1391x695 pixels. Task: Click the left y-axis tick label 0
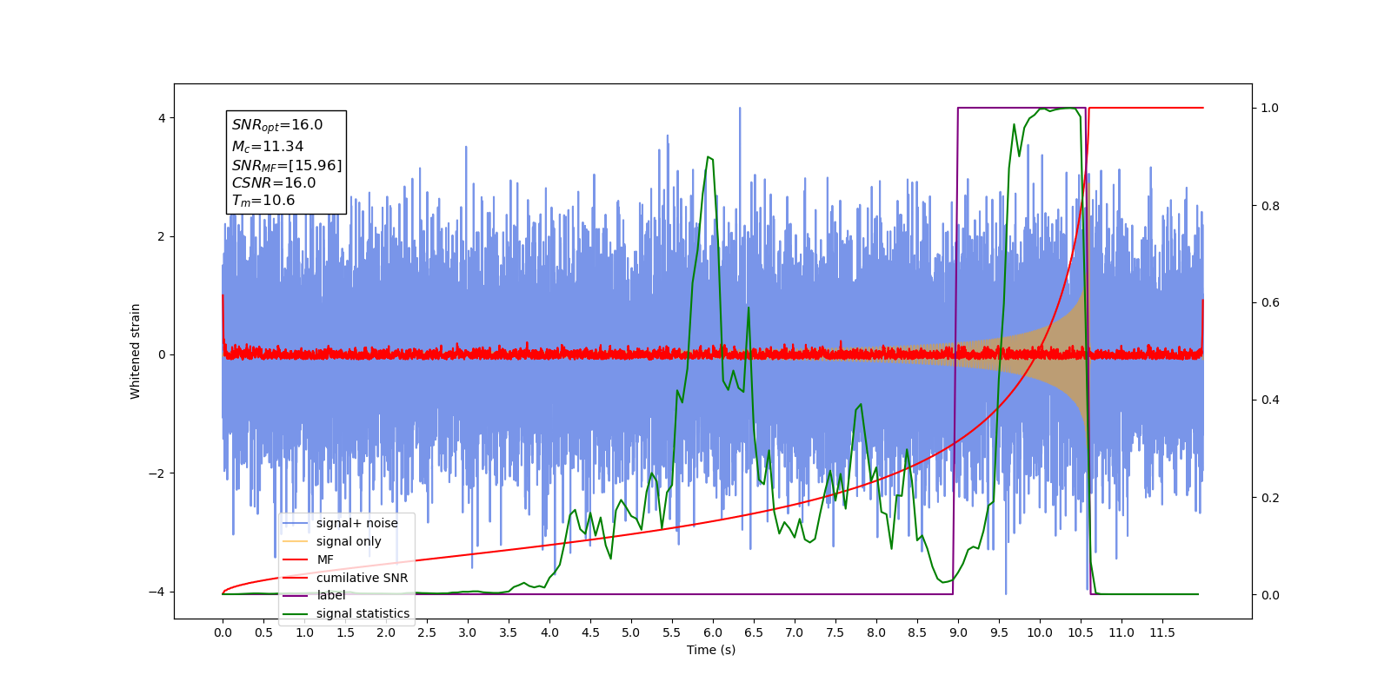(161, 354)
